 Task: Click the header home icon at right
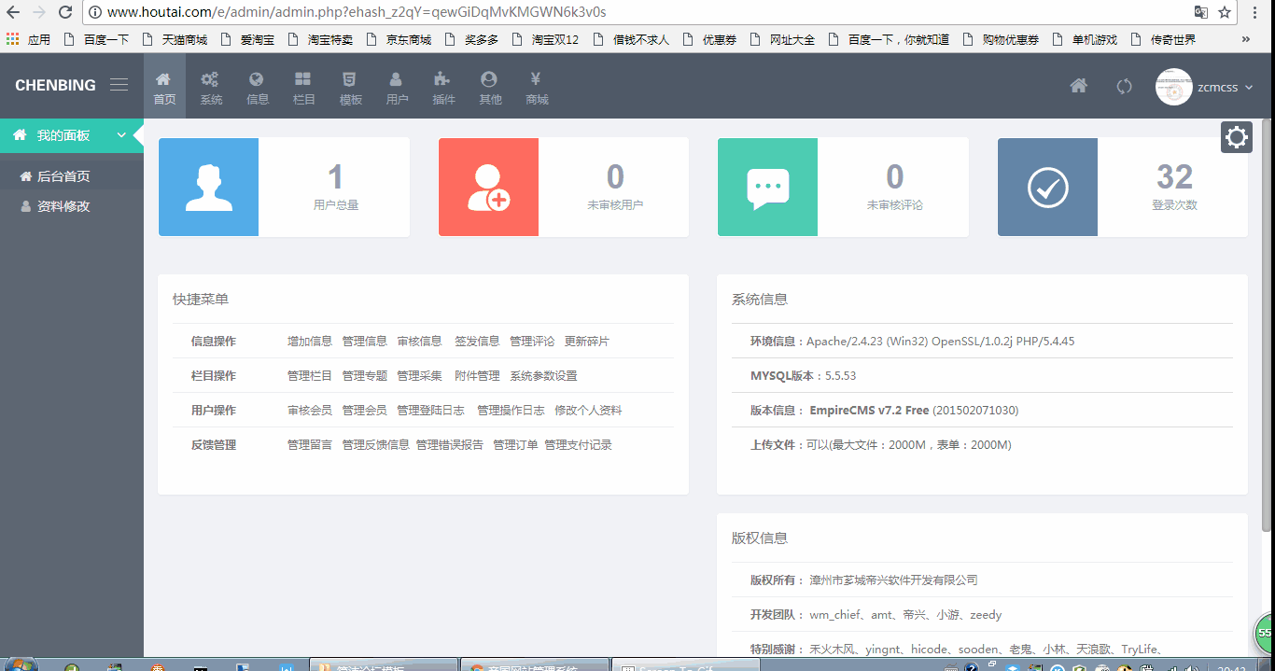1078,86
